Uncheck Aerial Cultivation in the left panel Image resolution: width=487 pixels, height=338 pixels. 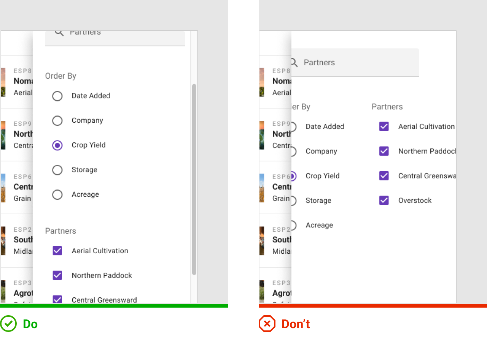57,251
